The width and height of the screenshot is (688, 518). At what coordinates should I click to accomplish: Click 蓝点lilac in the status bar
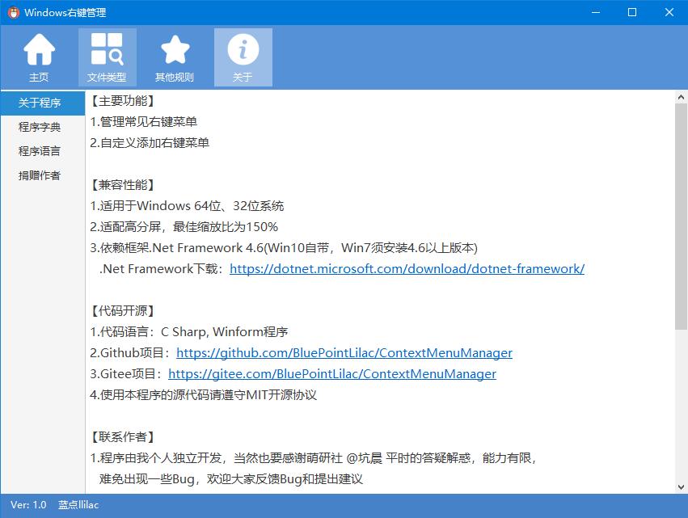click(x=78, y=505)
